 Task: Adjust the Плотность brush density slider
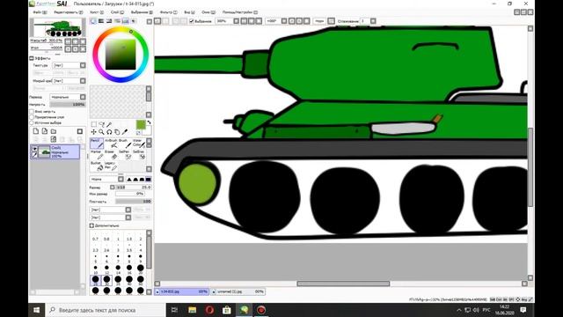133,202
